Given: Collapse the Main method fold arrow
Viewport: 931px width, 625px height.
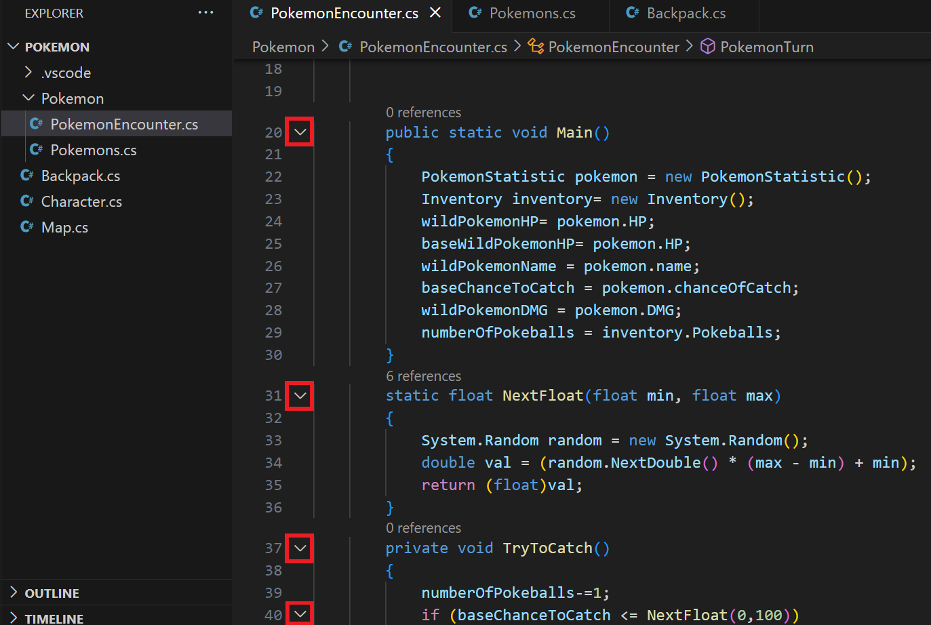Looking at the screenshot, I should [x=299, y=132].
